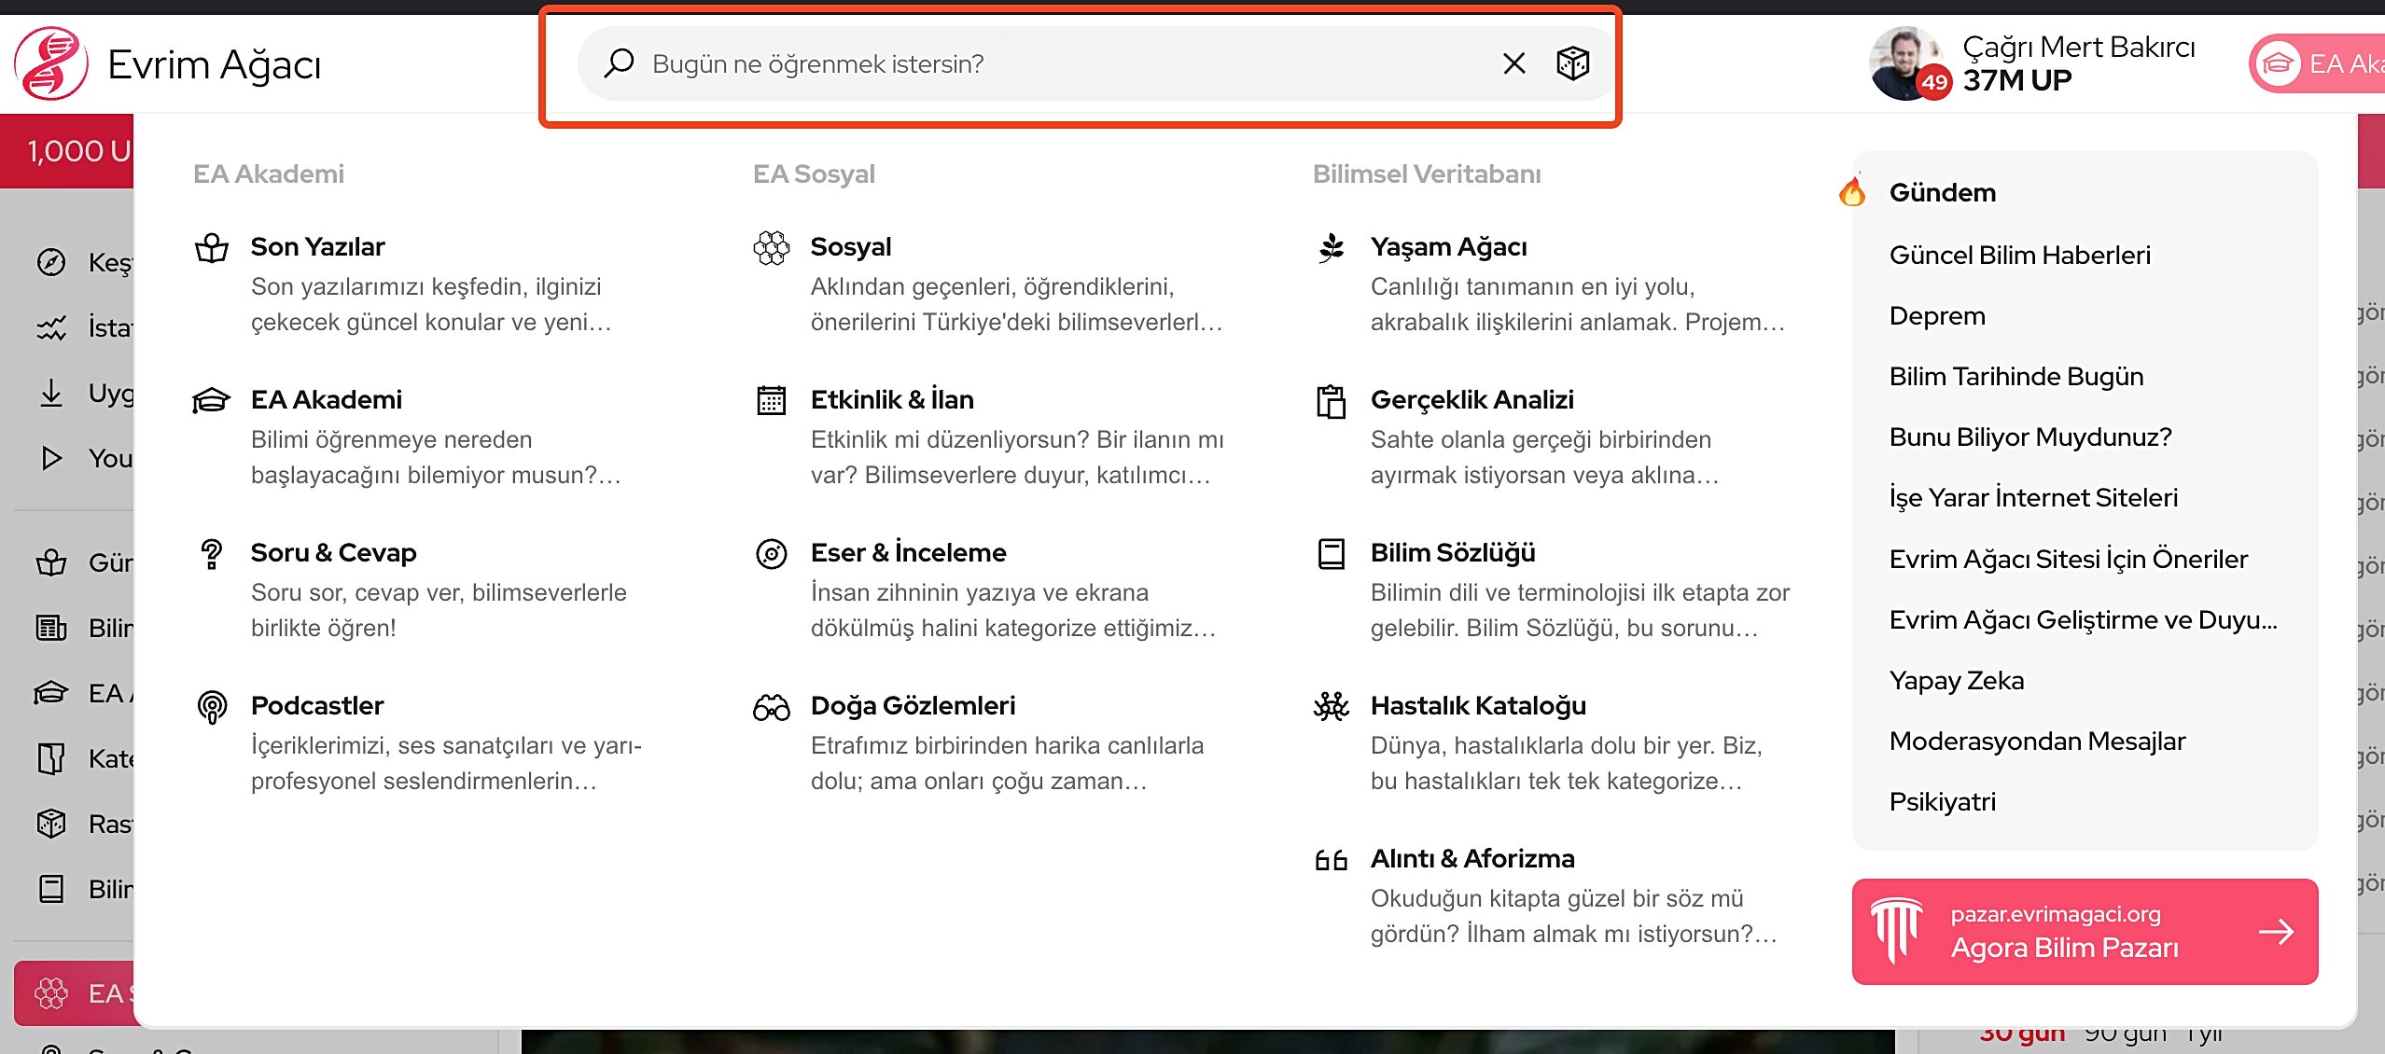Click the random dice icon in search bar
Viewport: 2385px width, 1054px height.
(1572, 63)
